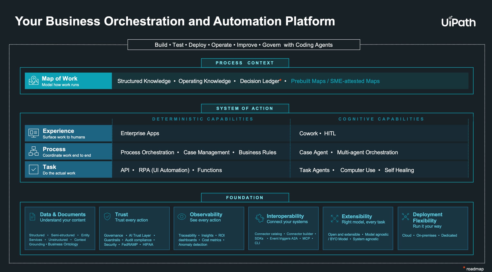Click On-premises text
This screenshot has height=272, width=492.
(426, 235)
